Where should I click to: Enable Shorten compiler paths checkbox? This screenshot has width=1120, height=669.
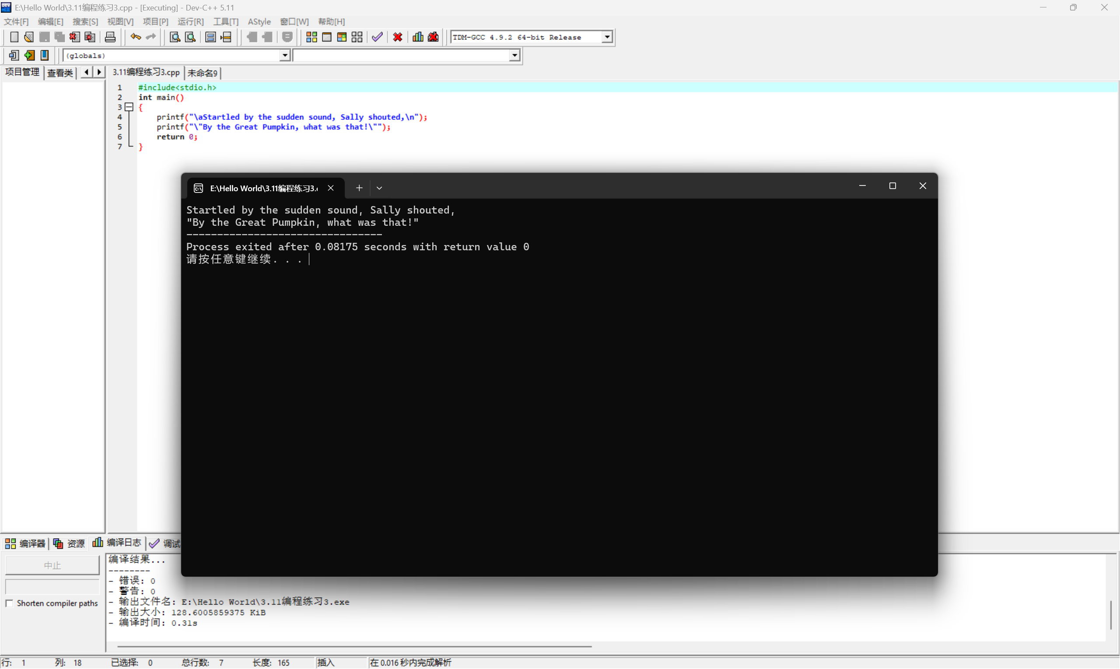(9, 603)
